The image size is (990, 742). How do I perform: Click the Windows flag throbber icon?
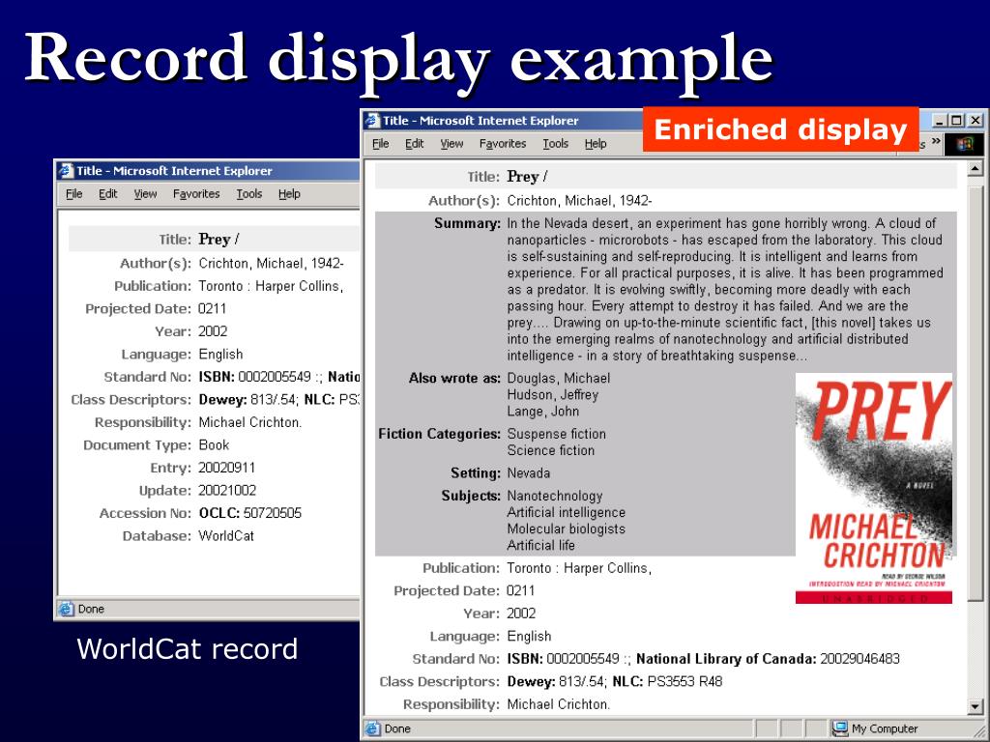pyautogui.click(x=965, y=145)
